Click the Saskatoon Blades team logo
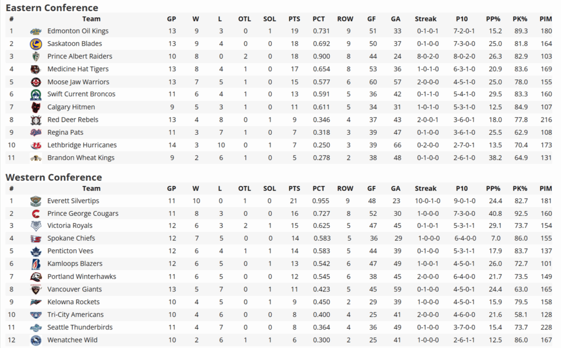The height and width of the screenshot is (348, 561). (x=36, y=44)
